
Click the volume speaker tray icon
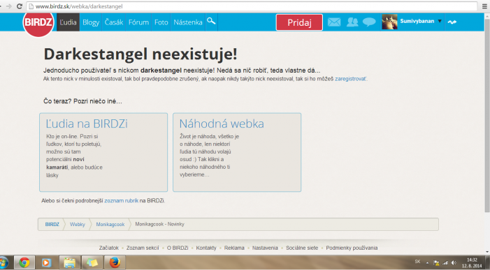coord(454,263)
